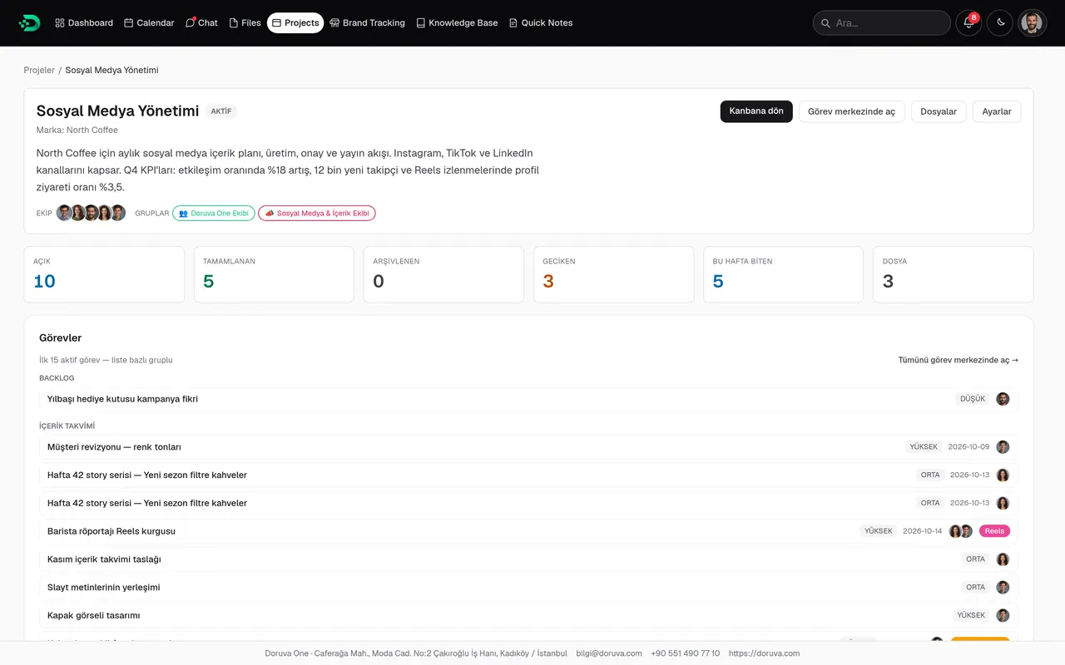Click the bilgi@doruva.com footer email
This screenshot has height=665, width=1065.
(609, 653)
